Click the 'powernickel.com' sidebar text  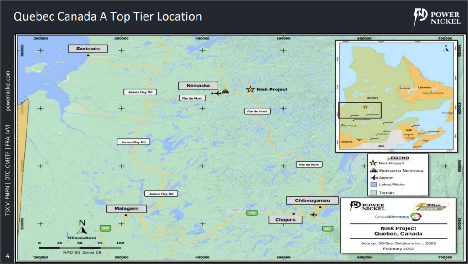coord(8,91)
